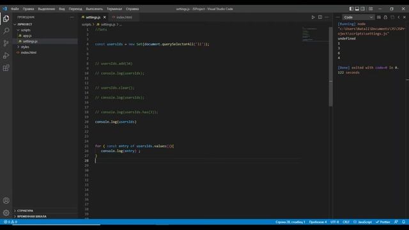The width and height of the screenshot is (409, 230).
Task: Open the Файл menu
Action: (x=15, y=8)
